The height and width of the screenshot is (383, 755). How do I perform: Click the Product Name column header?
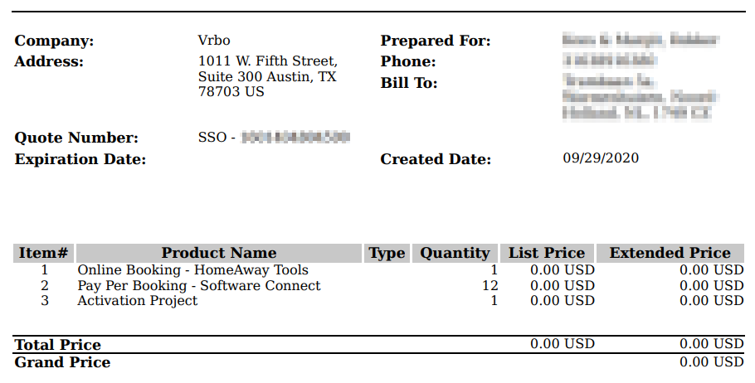click(x=218, y=253)
